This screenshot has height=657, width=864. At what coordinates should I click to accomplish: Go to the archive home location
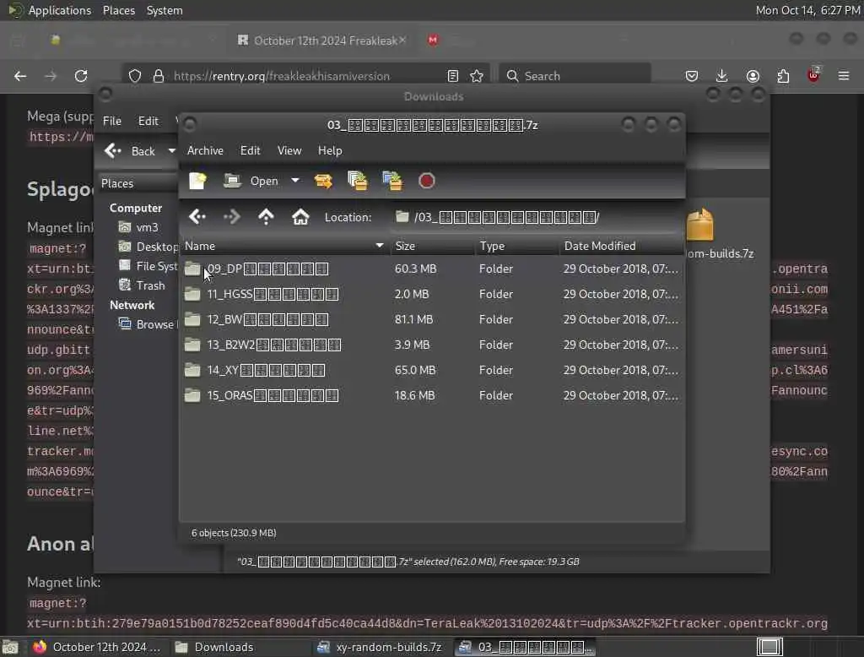(x=300, y=217)
